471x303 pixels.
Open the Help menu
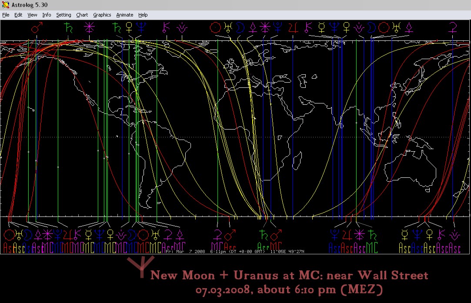[143, 15]
